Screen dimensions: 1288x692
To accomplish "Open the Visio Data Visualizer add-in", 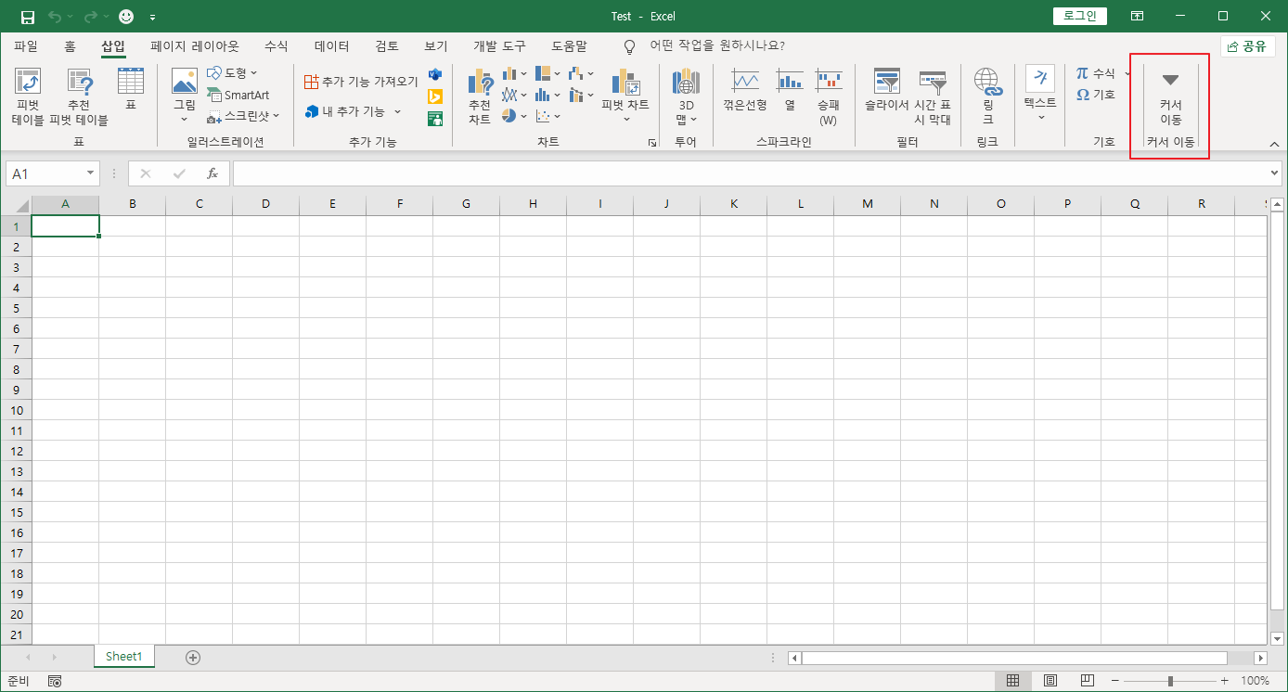I will coord(435,74).
